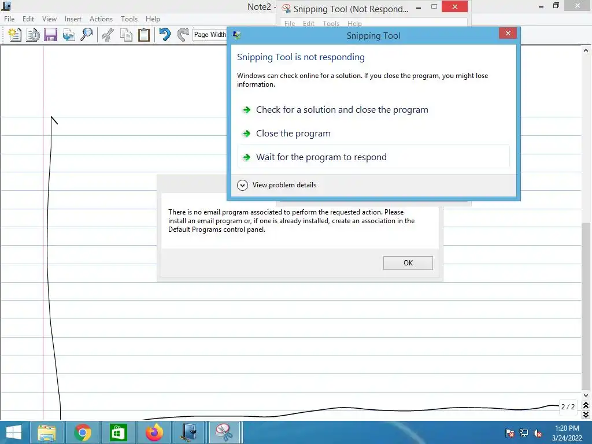This screenshot has width=592, height=444.
Task: Click the gray Redo arrow
Action: tap(183, 35)
